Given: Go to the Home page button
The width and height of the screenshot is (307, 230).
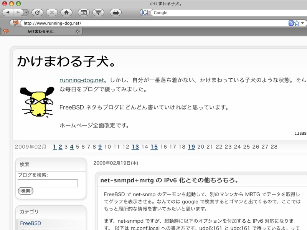Looking at the screenshot, I should point(66,13).
